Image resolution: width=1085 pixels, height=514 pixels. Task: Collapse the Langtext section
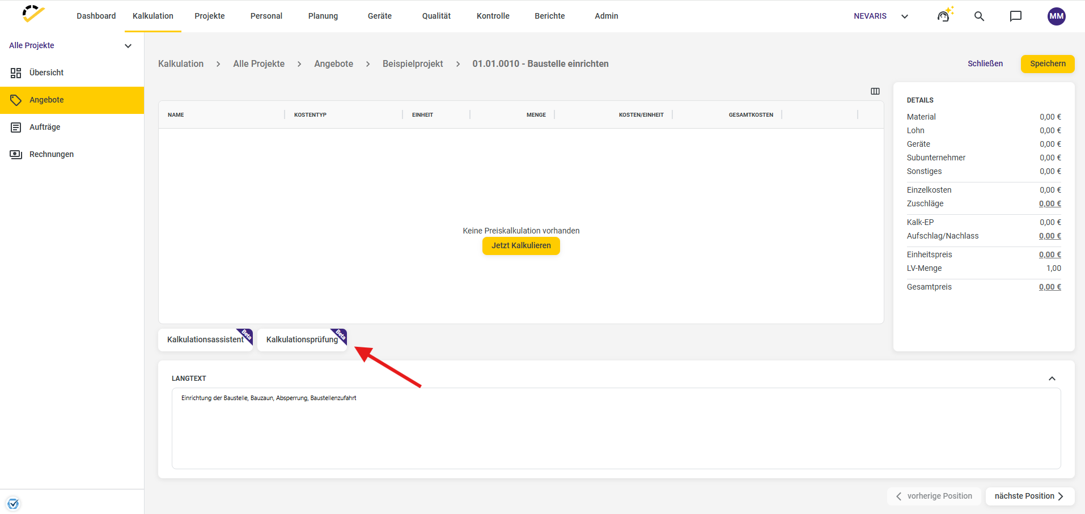1052,379
